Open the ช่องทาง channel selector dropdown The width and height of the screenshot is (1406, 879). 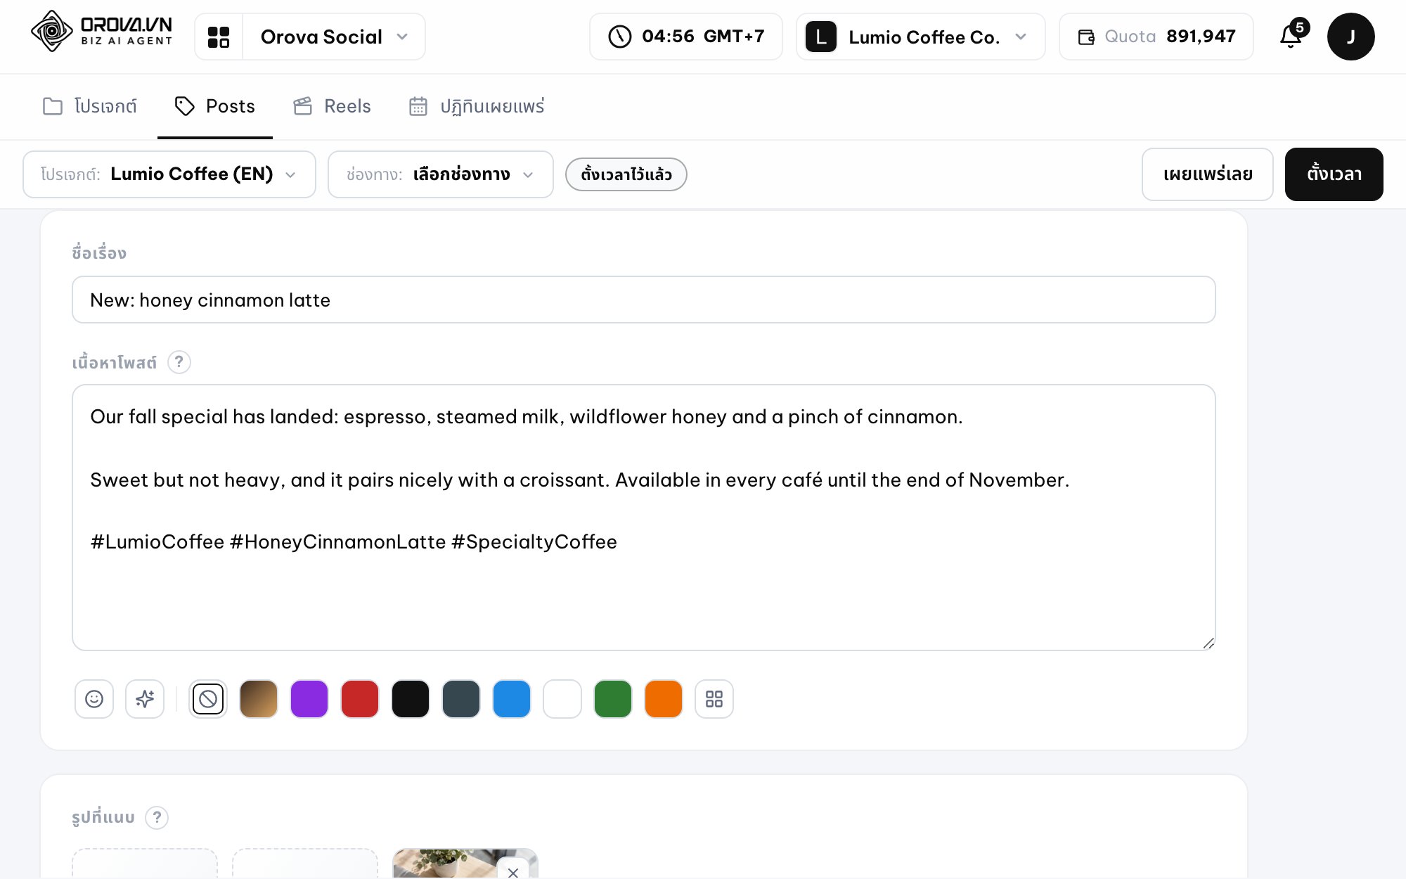(441, 174)
